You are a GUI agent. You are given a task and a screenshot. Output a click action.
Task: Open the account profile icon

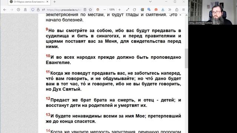pos(25,10)
